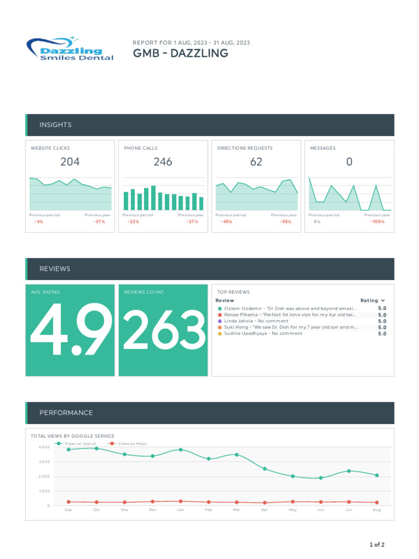Open the Suki Hong review row

[x=301, y=328]
